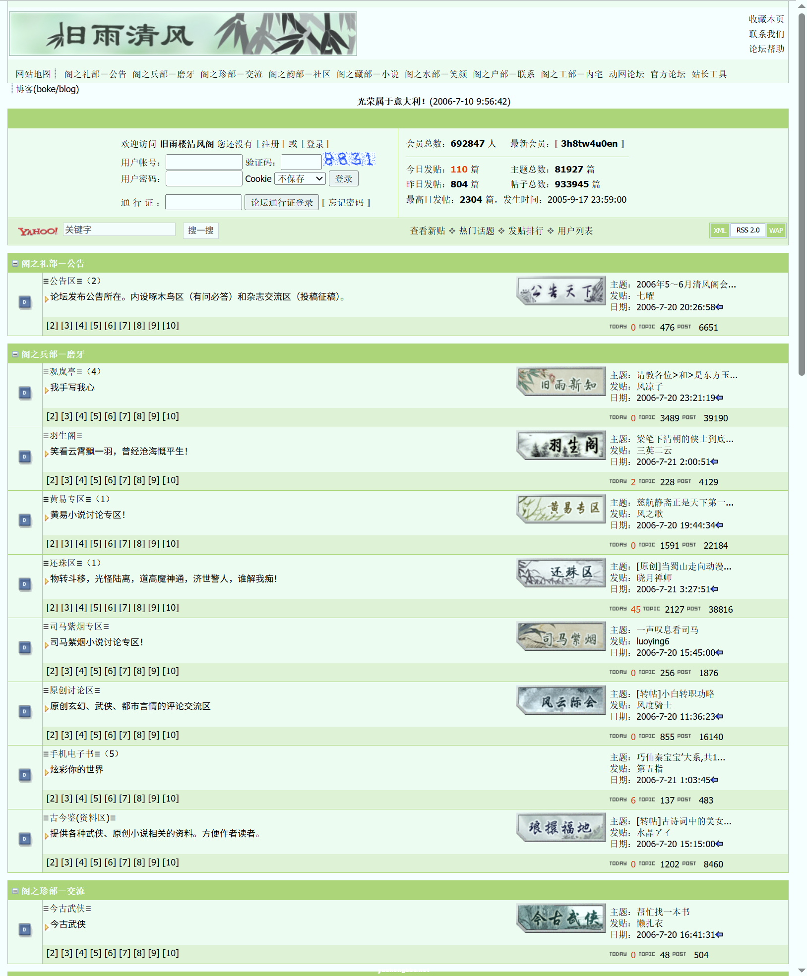Viewport: 807px width, 976px height.
Task: Click the 用户帐号 username input field
Action: pos(203,162)
